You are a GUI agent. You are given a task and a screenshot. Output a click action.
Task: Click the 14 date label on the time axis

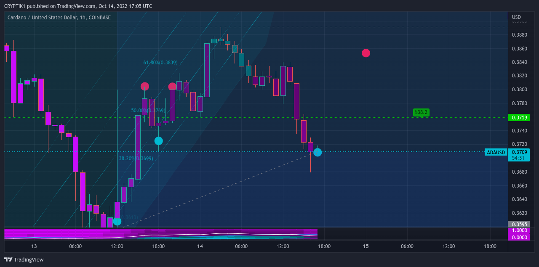[x=200, y=246]
